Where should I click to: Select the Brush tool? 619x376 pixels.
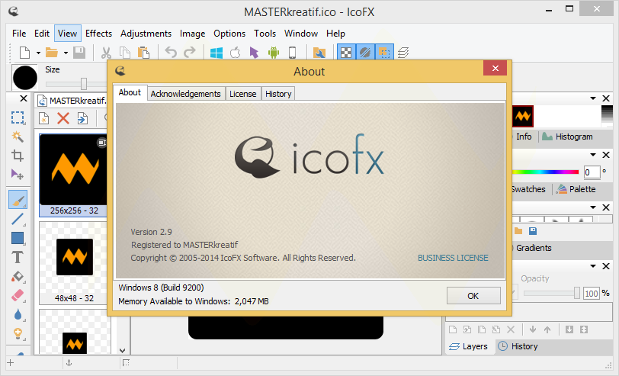[18, 200]
